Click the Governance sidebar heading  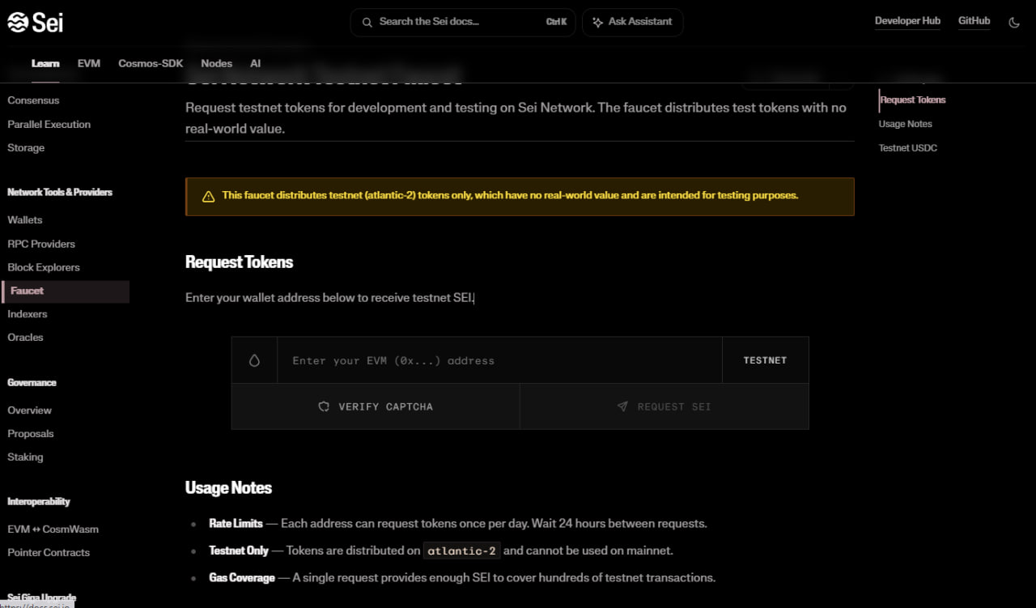click(32, 383)
